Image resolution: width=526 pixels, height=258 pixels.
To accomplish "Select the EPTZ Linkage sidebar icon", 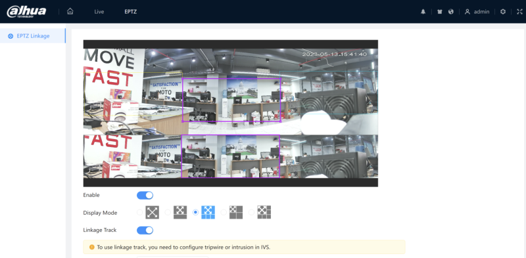I will point(11,36).
